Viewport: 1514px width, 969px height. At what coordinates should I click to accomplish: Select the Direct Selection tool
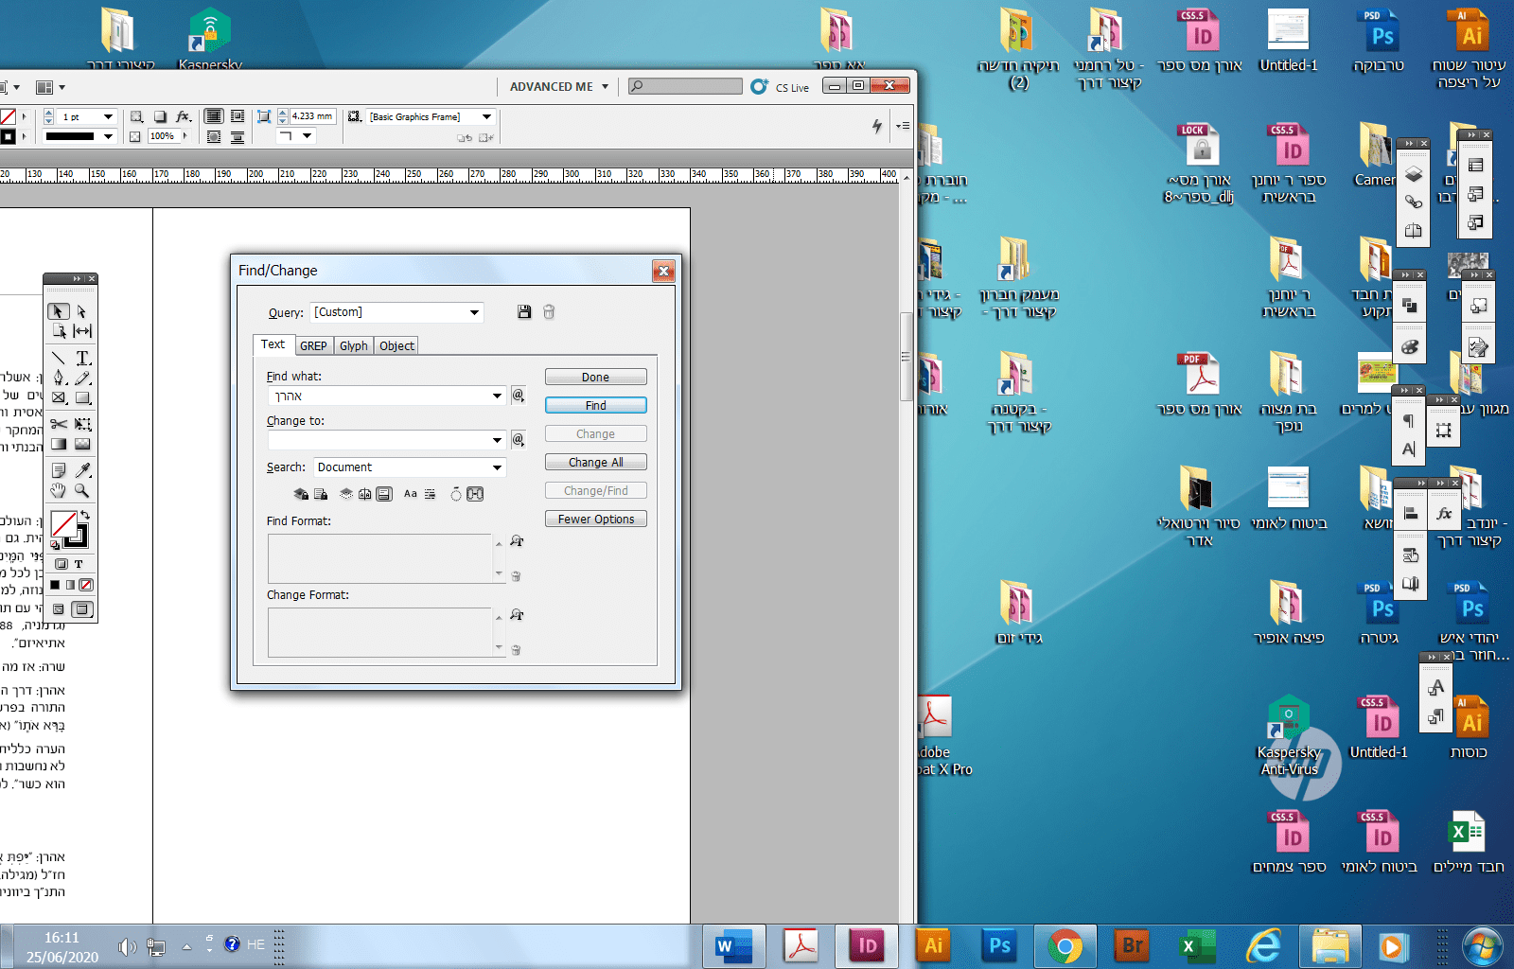tap(82, 311)
